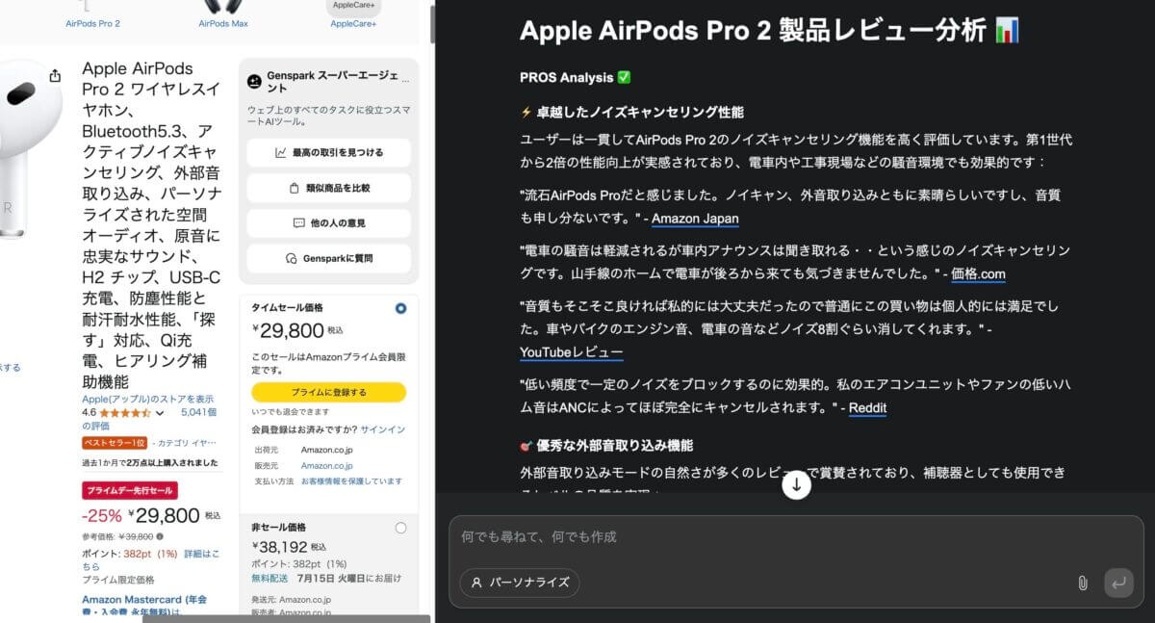Open the AirPods Max link at top
The image size is (1155, 623).
(x=223, y=23)
